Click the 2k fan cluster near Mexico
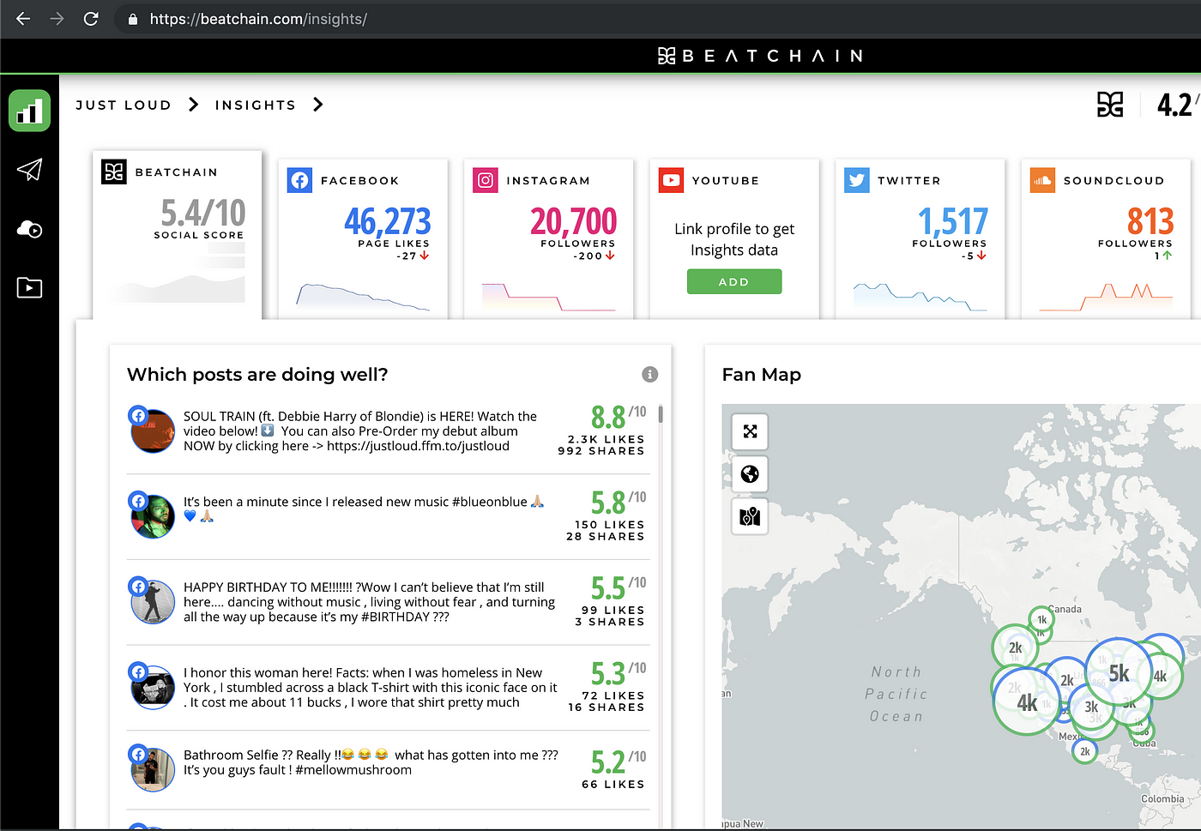Screen dimensions: 1201x831 (1084, 751)
